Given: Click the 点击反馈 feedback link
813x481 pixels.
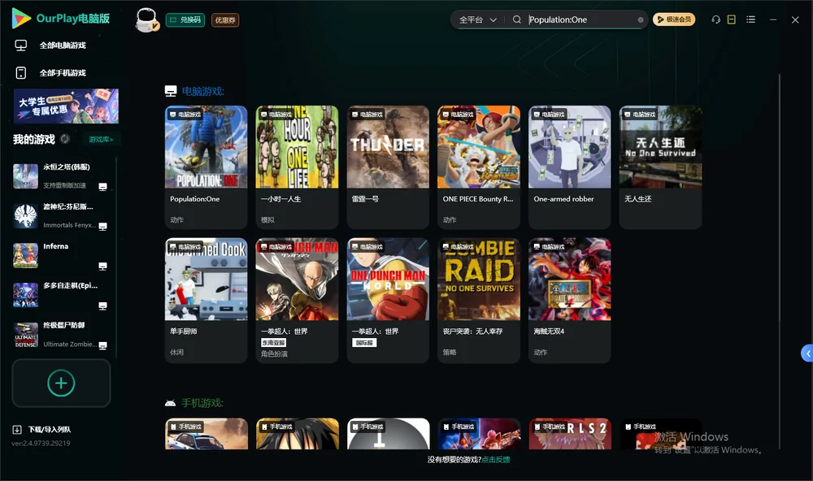Looking at the screenshot, I should pyautogui.click(x=496, y=459).
